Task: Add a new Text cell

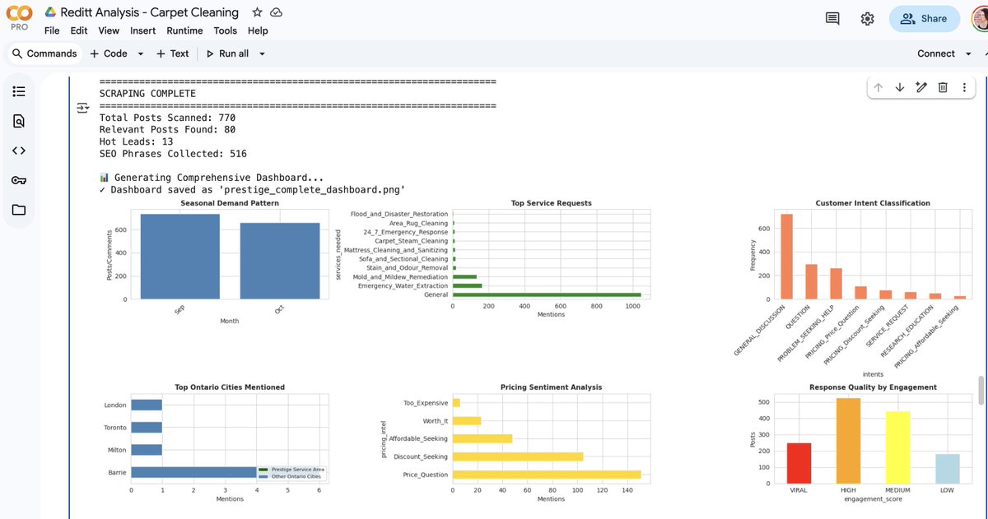Action: [x=172, y=53]
